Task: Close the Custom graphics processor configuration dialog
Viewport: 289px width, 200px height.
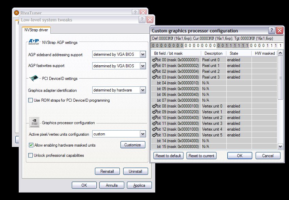Action: coord(279,30)
